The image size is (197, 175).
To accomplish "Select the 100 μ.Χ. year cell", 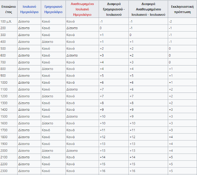I will coord(6,22).
